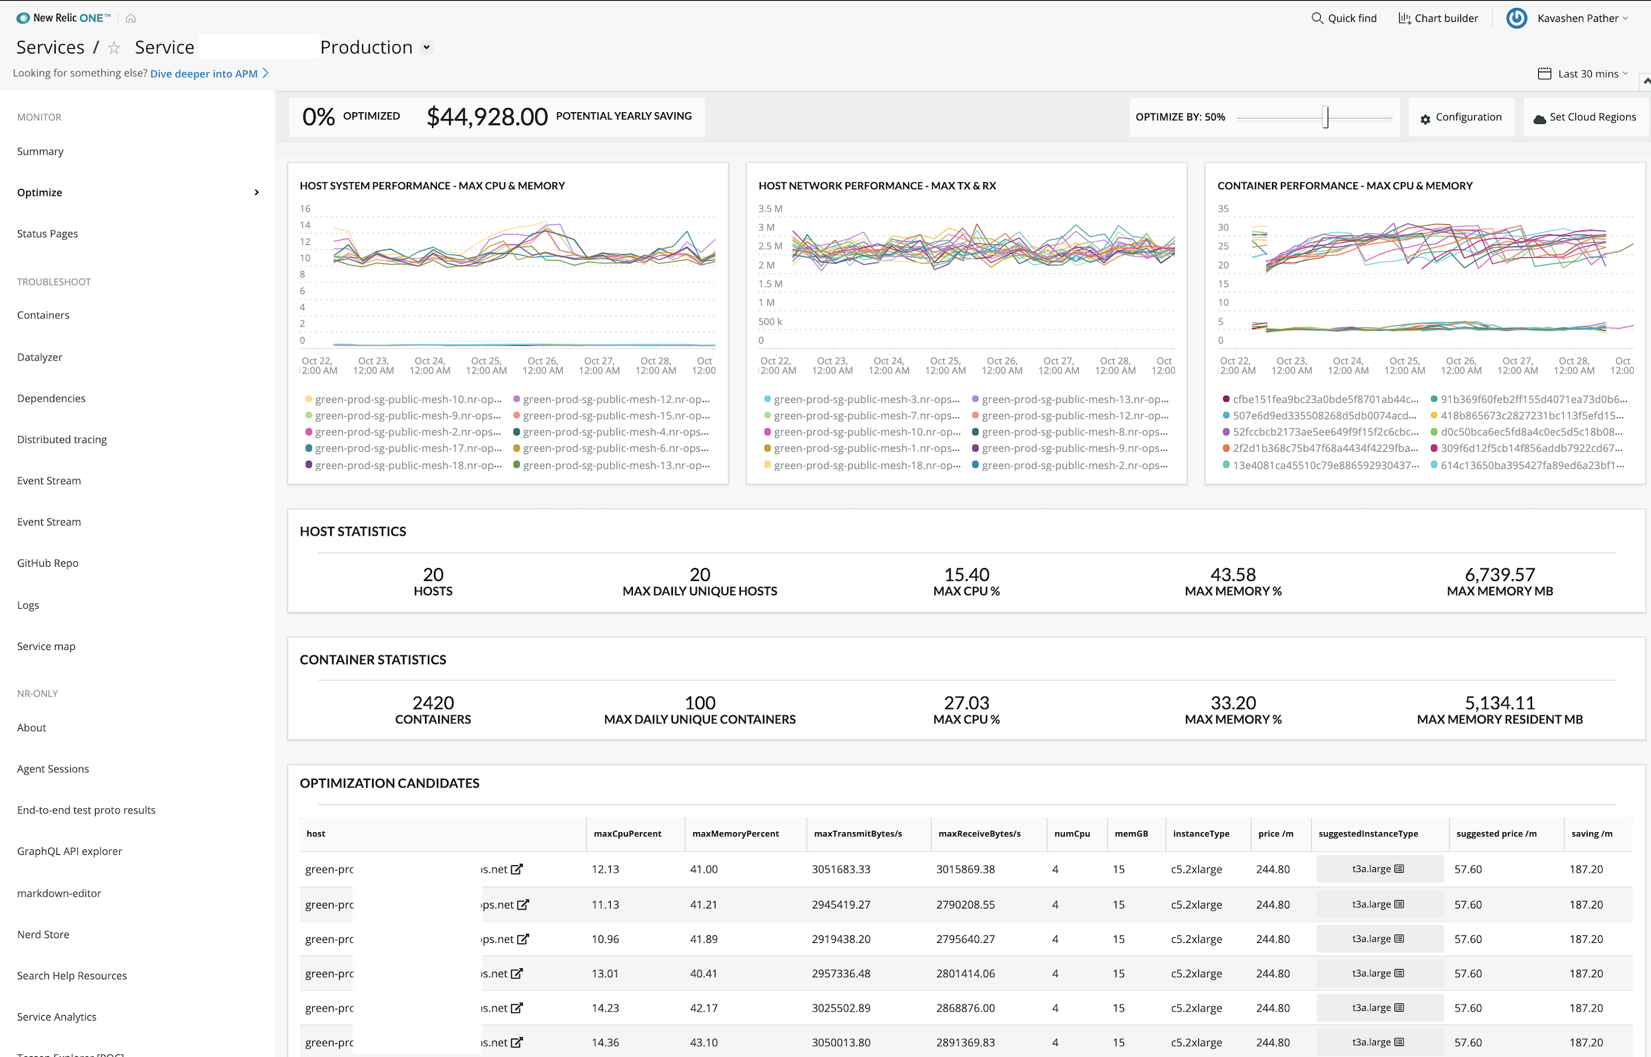Screen dimensions: 1651x1057
Task: Open external link for first host row
Action: pos(517,869)
